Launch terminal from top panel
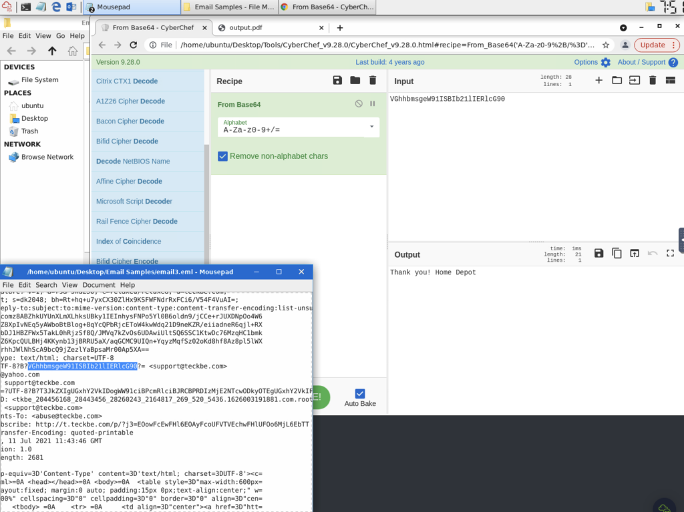This screenshot has height=512, width=684. click(26, 7)
